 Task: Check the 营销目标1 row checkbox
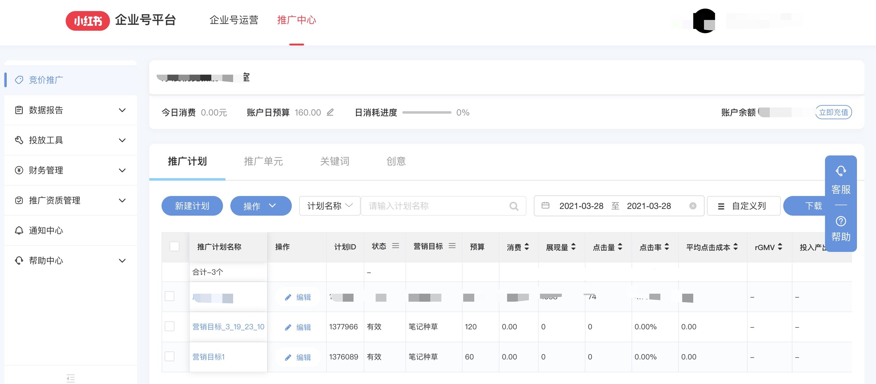pyautogui.click(x=169, y=357)
